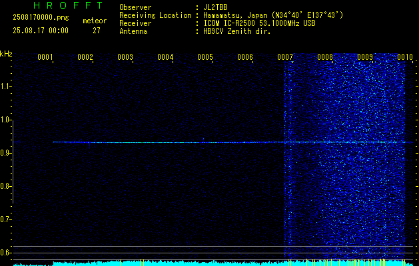Click time marker 0009
The width and height of the screenshot is (419, 266).
(365, 57)
